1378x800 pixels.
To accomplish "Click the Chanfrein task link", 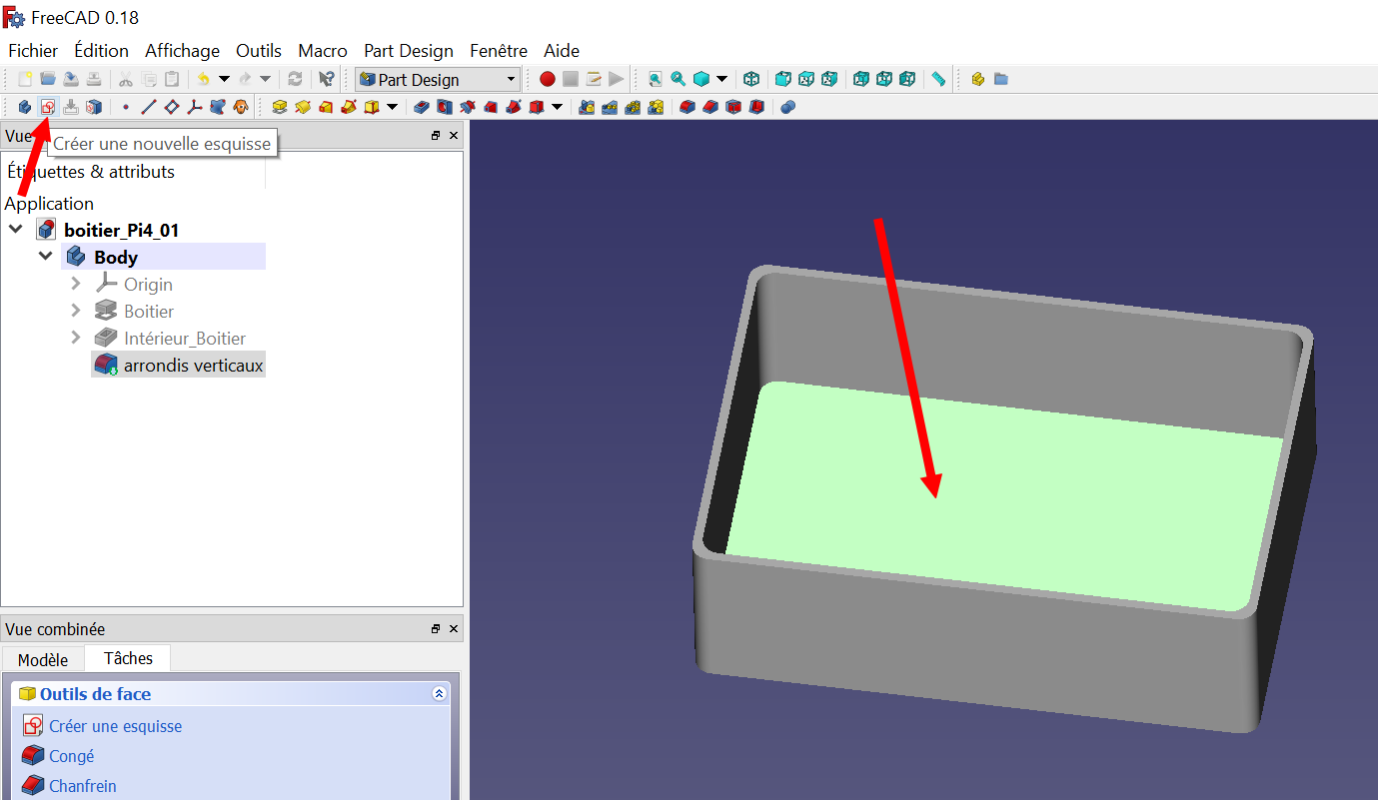I will tap(82, 786).
